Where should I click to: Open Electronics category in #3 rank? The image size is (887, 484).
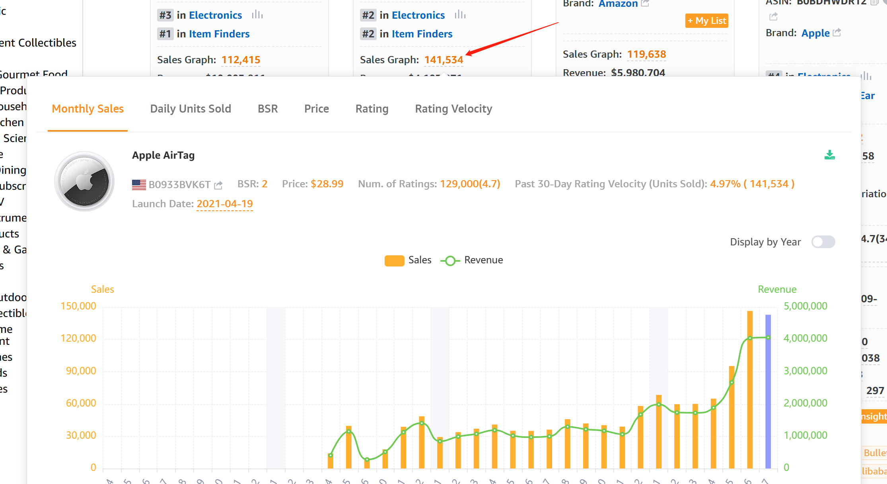[215, 15]
